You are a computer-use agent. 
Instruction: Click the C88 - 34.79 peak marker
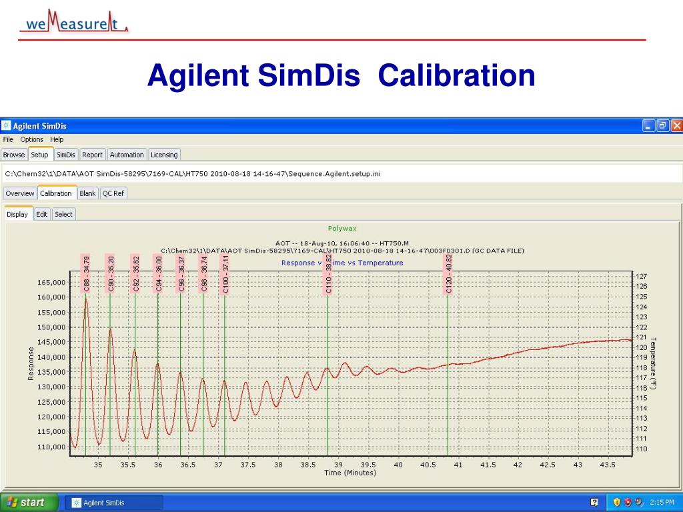[x=86, y=274]
